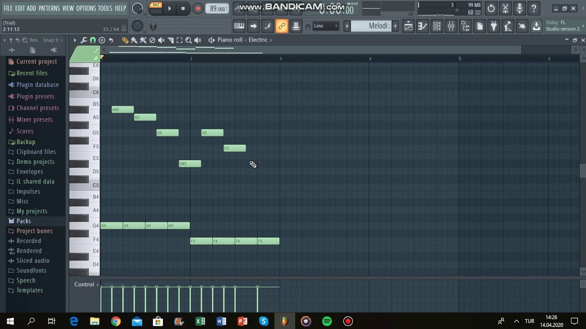This screenshot has height=329, width=586.
Task: Open the mixer view icon
Action: coord(451,26)
